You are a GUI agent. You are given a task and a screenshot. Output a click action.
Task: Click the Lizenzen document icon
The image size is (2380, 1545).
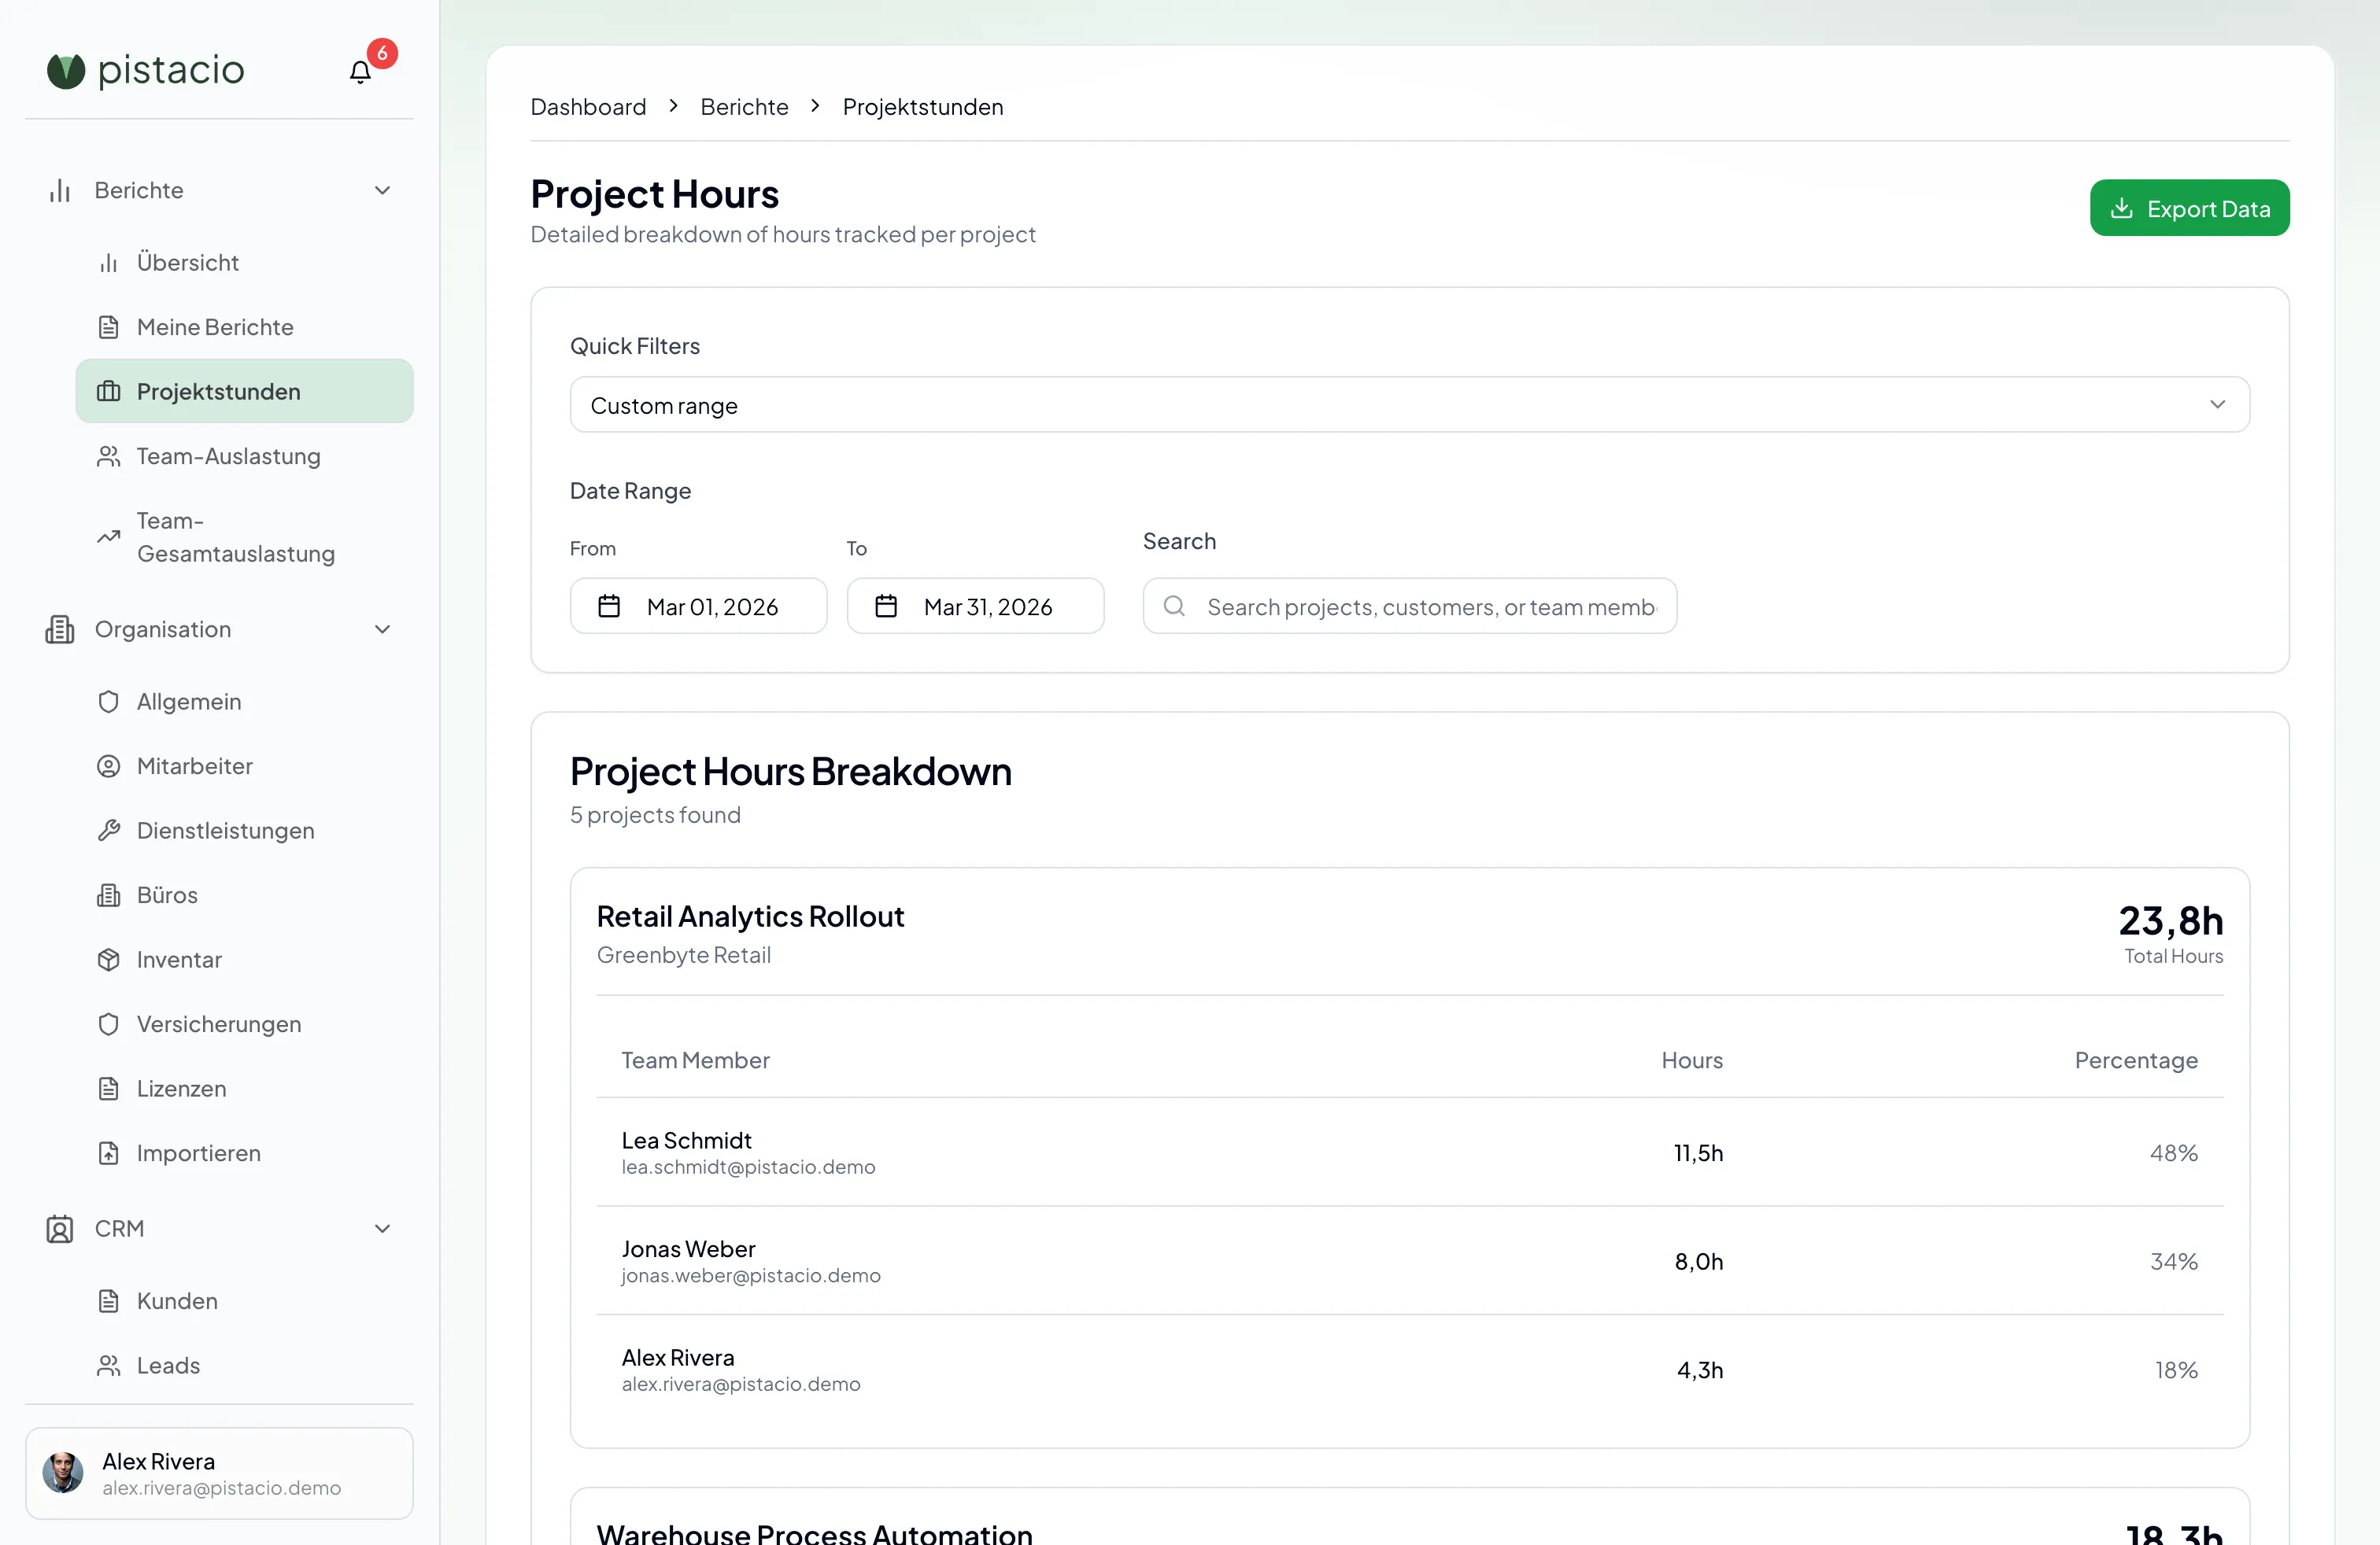[108, 1088]
